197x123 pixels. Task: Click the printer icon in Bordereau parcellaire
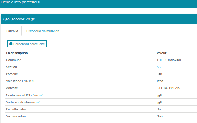tap(11, 44)
